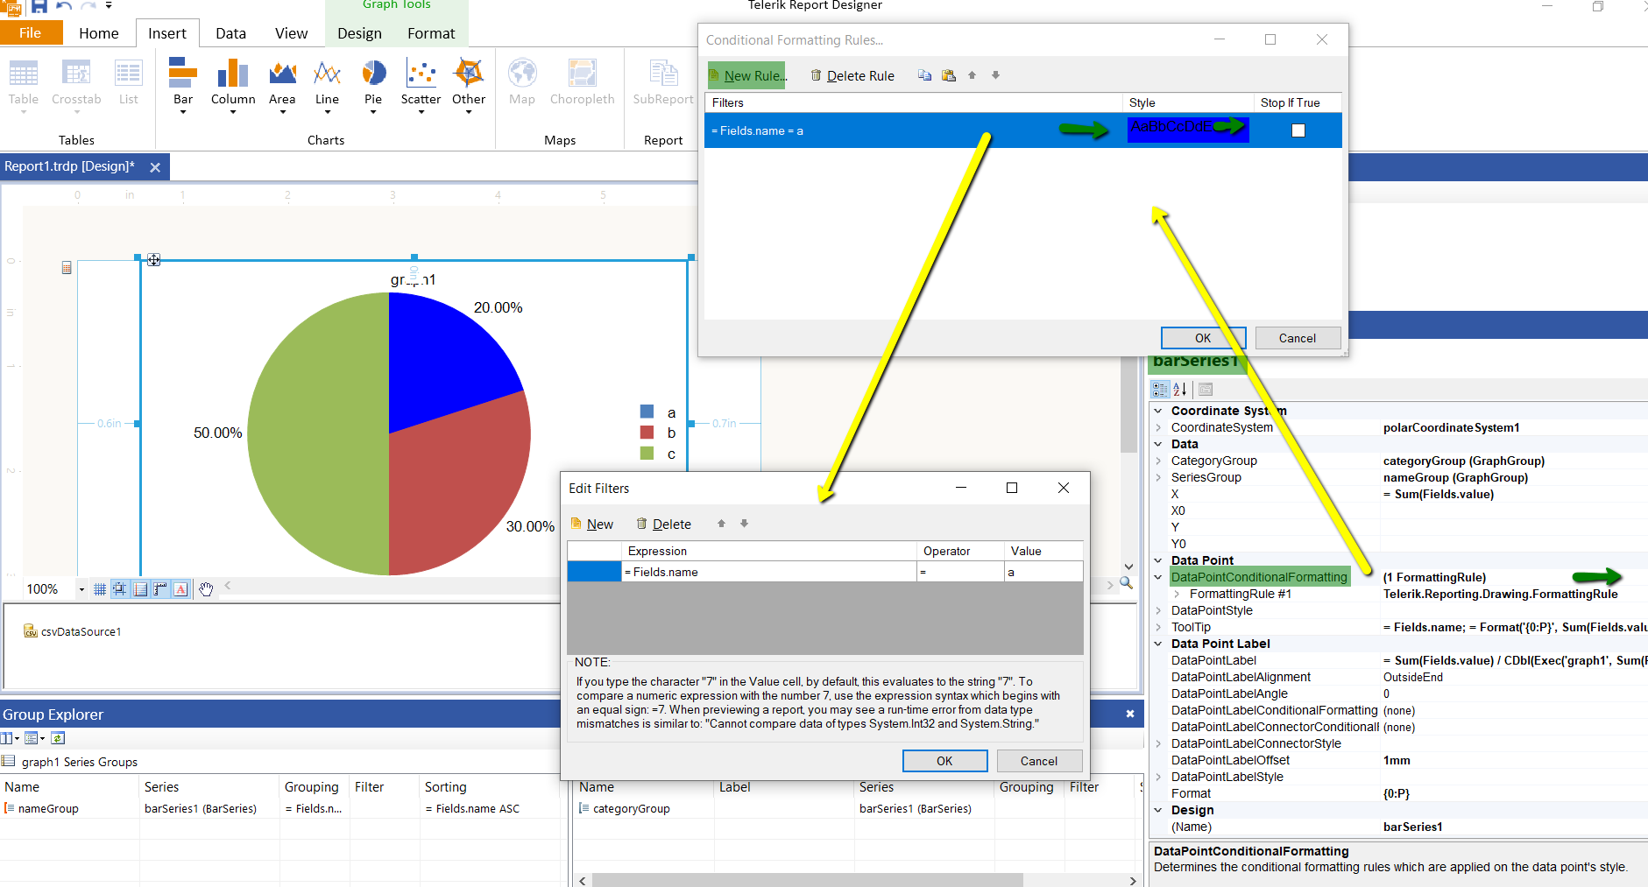Insert a Line chart
Viewport: 1648px width, 887px height.
[327, 85]
